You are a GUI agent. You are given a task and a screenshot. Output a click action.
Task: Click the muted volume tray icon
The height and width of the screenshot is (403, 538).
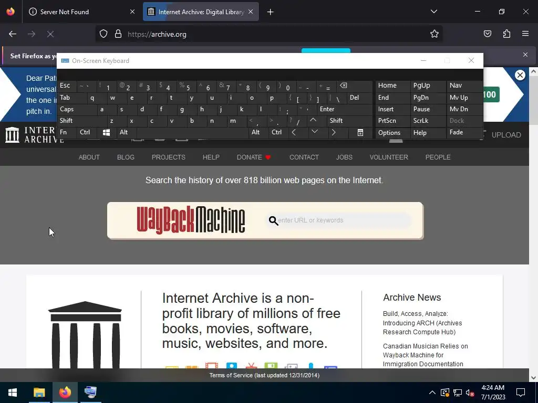(x=470, y=393)
